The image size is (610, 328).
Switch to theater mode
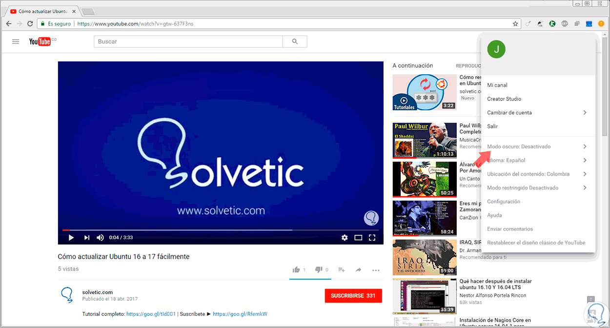tap(358, 238)
